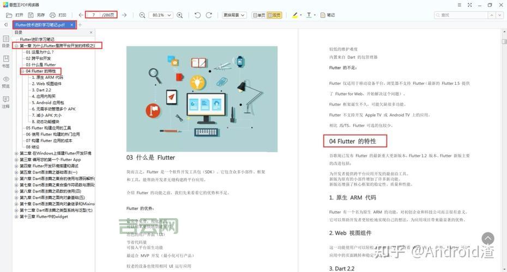Viewport: 507px width, 272px height.
Task: Open the 注释 annotations sidebar panel
Action: [6, 102]
